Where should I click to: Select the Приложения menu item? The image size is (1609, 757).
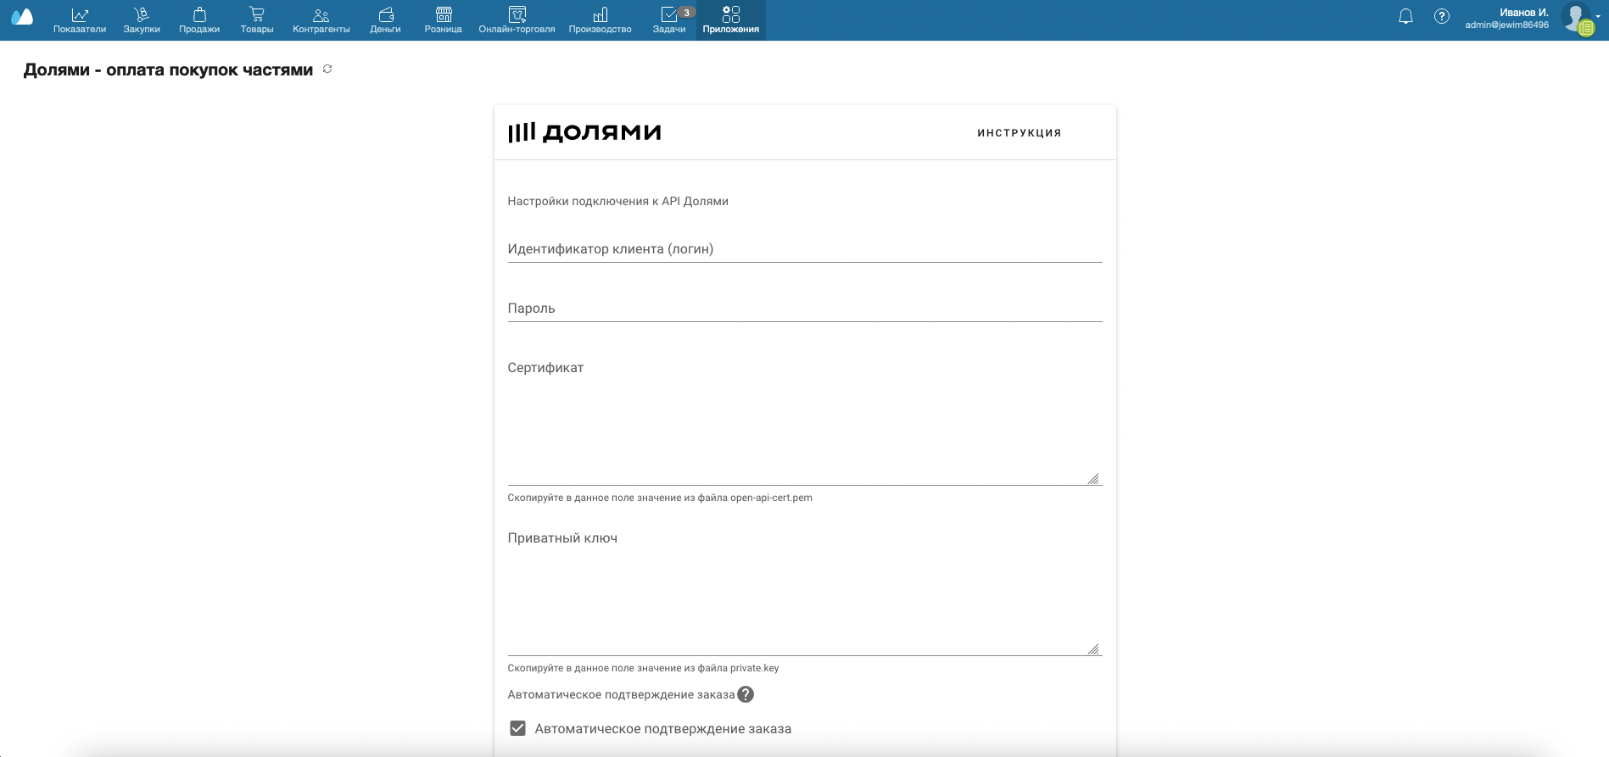click(731, 20)
